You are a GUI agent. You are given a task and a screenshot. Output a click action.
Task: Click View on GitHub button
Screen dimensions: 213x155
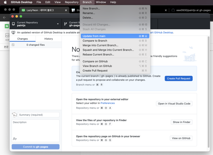tap(181, 138)
